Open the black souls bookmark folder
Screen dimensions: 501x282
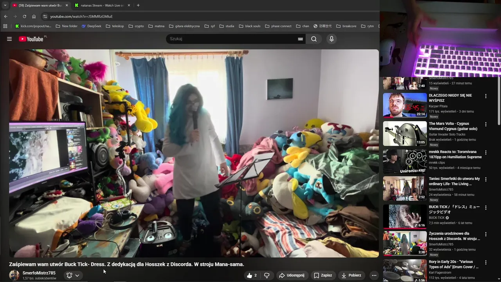[249, 26]
